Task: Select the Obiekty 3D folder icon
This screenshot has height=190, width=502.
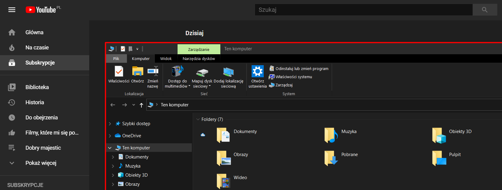Action: [439, 135]
